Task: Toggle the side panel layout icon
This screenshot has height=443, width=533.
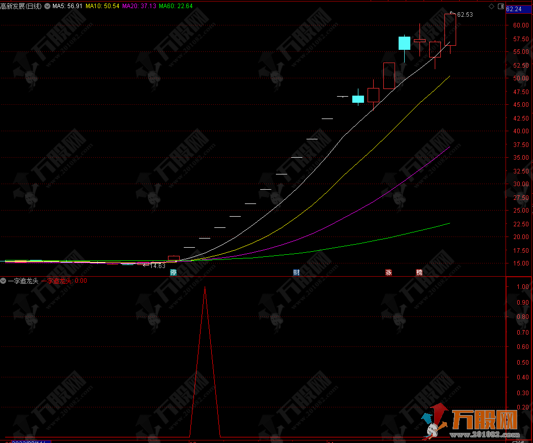Action: click(x=500, y=7)
